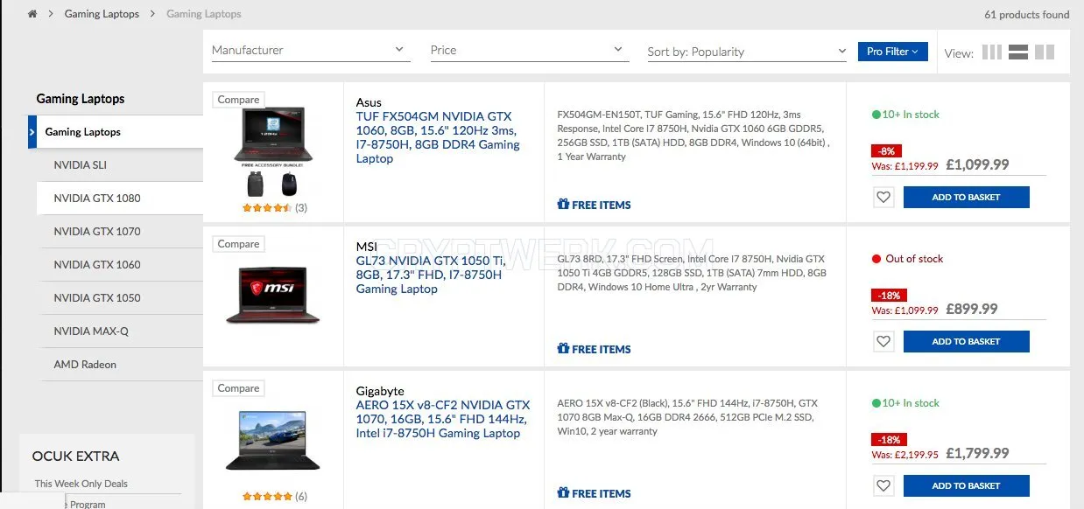Image resolution: width=1084 pixels, height=509 pixels.
Task: Click the £899.99 MSI price
Action: tap(971, 309)
